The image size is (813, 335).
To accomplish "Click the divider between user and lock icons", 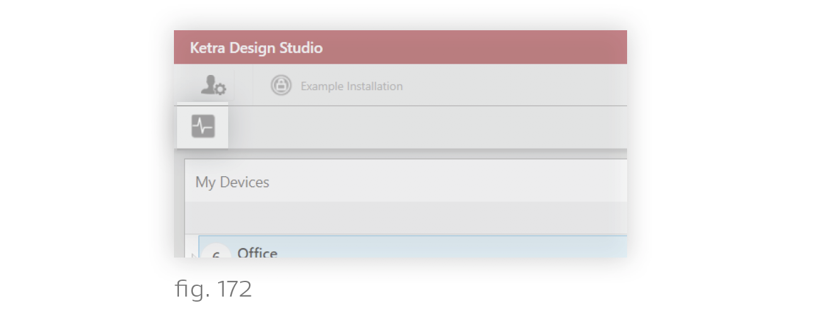I will pos(253,85).
